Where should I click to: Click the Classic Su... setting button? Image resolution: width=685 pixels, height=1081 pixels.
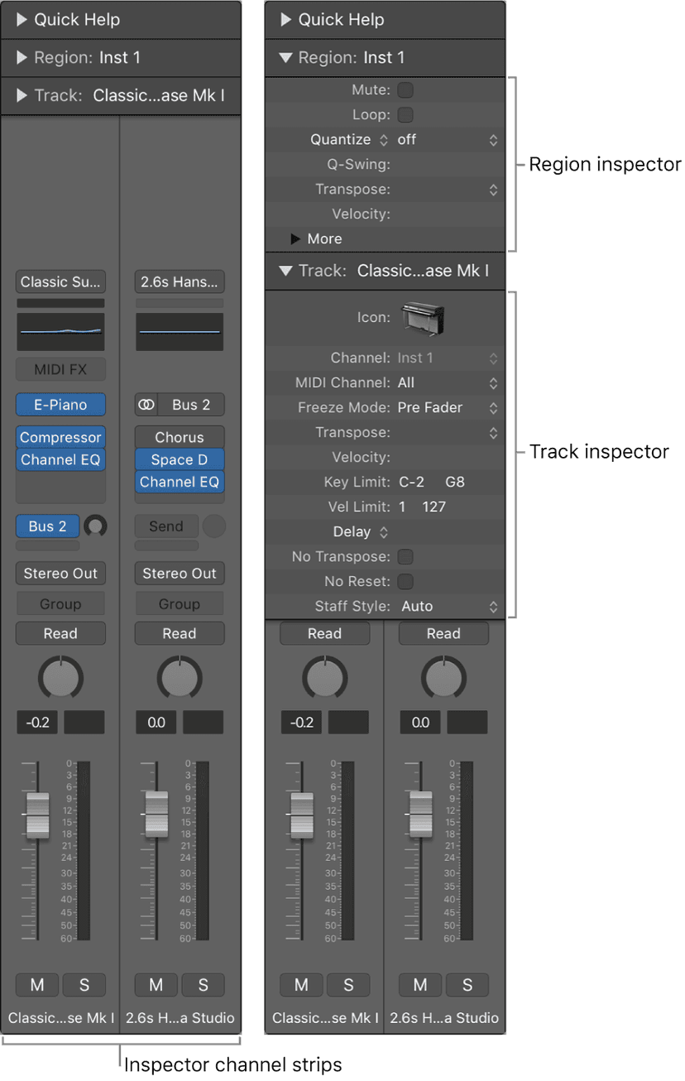(x=60, y=282)
